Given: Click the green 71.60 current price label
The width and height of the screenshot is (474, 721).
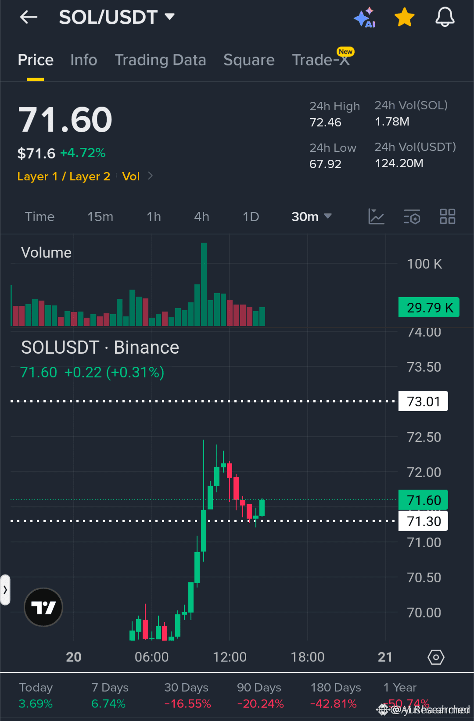Looking at the screenshot, I should point(423,500).
